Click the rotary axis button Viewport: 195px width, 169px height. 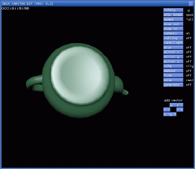(x=173, y=10)
